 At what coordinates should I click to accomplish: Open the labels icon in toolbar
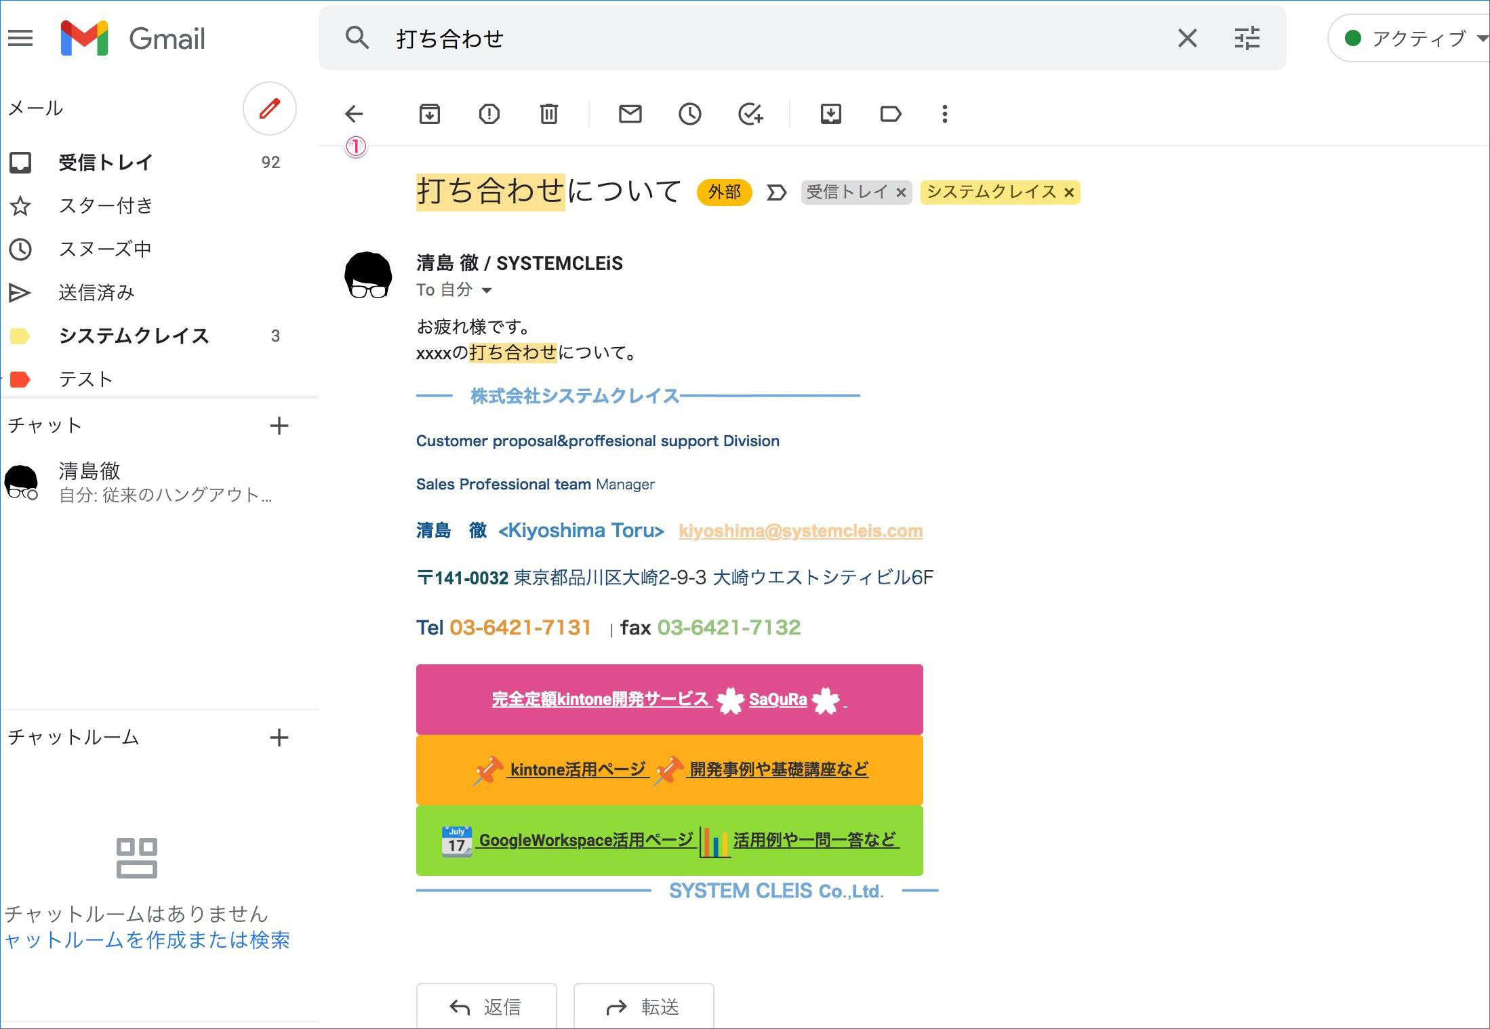890,114
